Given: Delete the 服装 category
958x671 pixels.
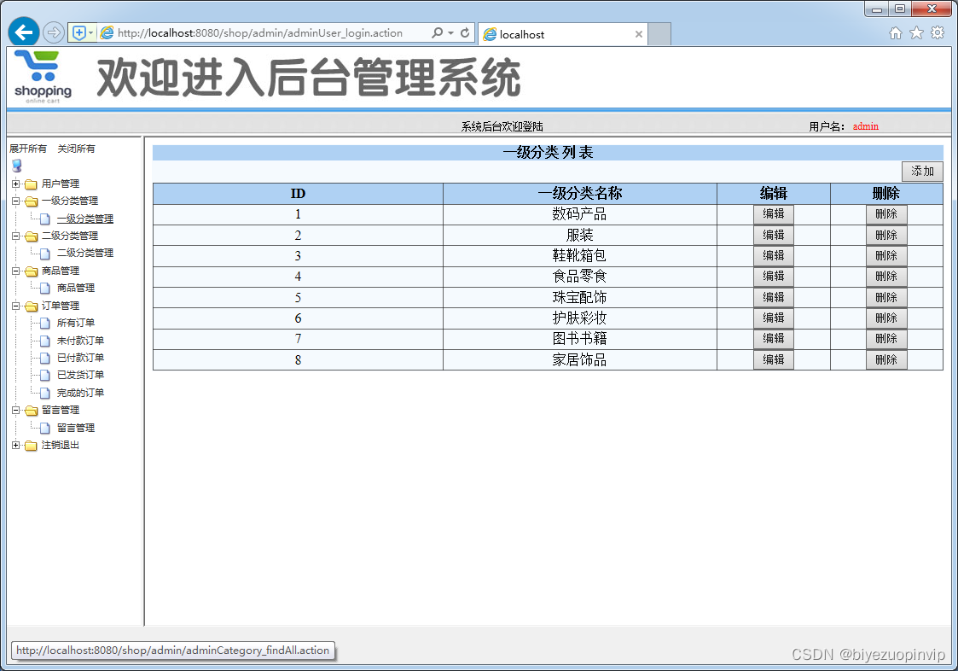Looking at the screenshot, I should [x=885, y=235].
